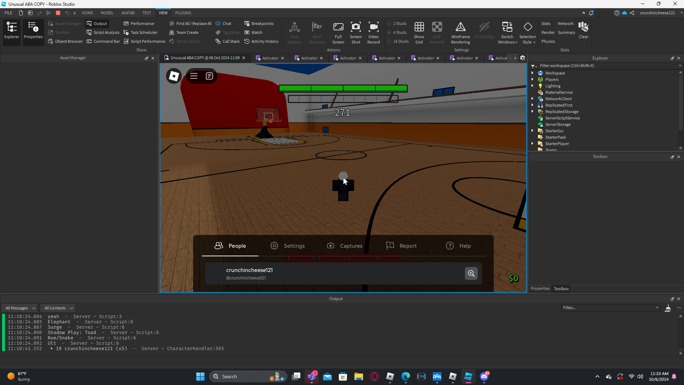Toggle the Output window button

[x=97, y=24]
